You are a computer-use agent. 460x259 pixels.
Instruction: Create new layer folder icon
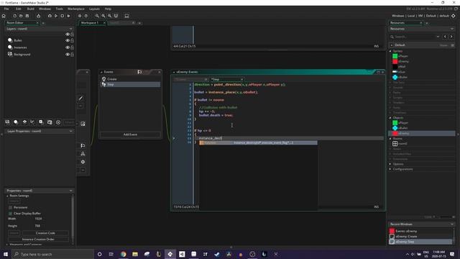[50, 122]
